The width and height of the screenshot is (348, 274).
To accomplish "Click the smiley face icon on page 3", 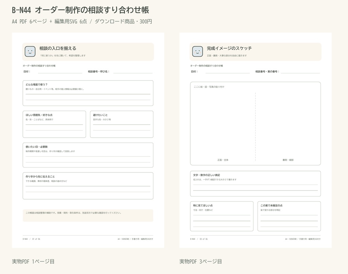I will (197, 52).
